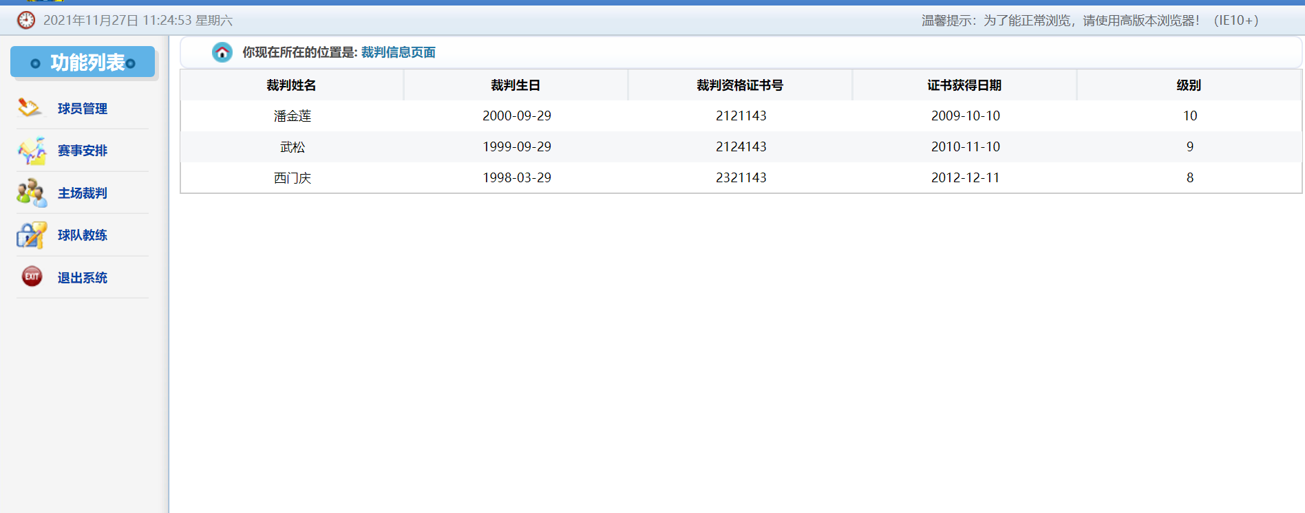Click the 裁判资格证书号 column header
1305x513 pixels.
pyautogui.click(x=740, y=85)
